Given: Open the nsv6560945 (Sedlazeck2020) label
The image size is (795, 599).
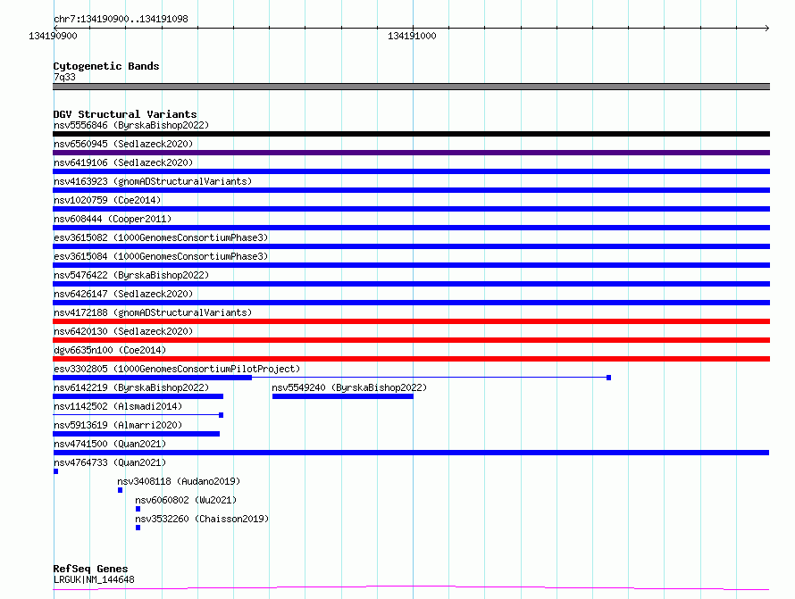Looking at the screenshot, I should 123,144.
